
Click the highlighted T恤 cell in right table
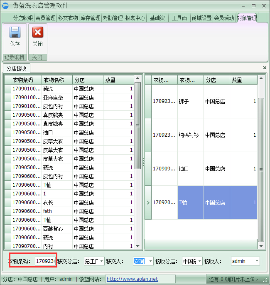(x=191, y=202)
